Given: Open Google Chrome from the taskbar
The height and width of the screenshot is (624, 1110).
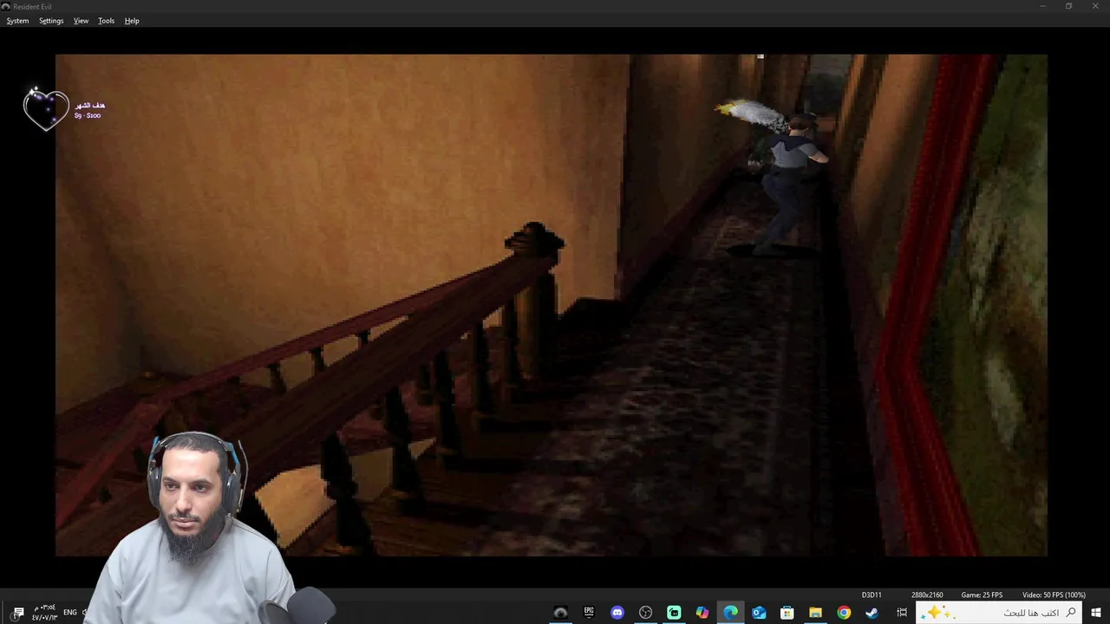Looking at the screenshot, I should pos(844,613).
